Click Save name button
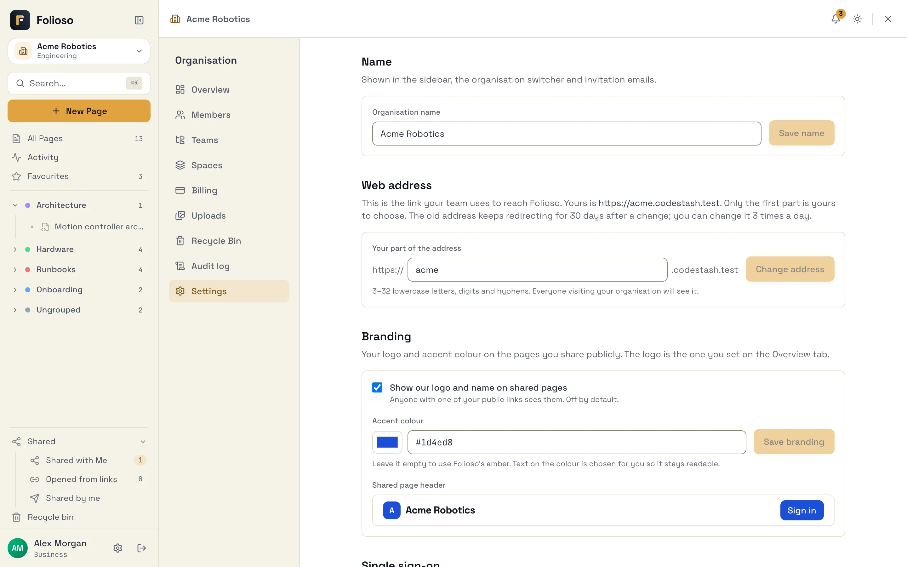907x567 pixels. pyautogui.click(x=801, y=133)
